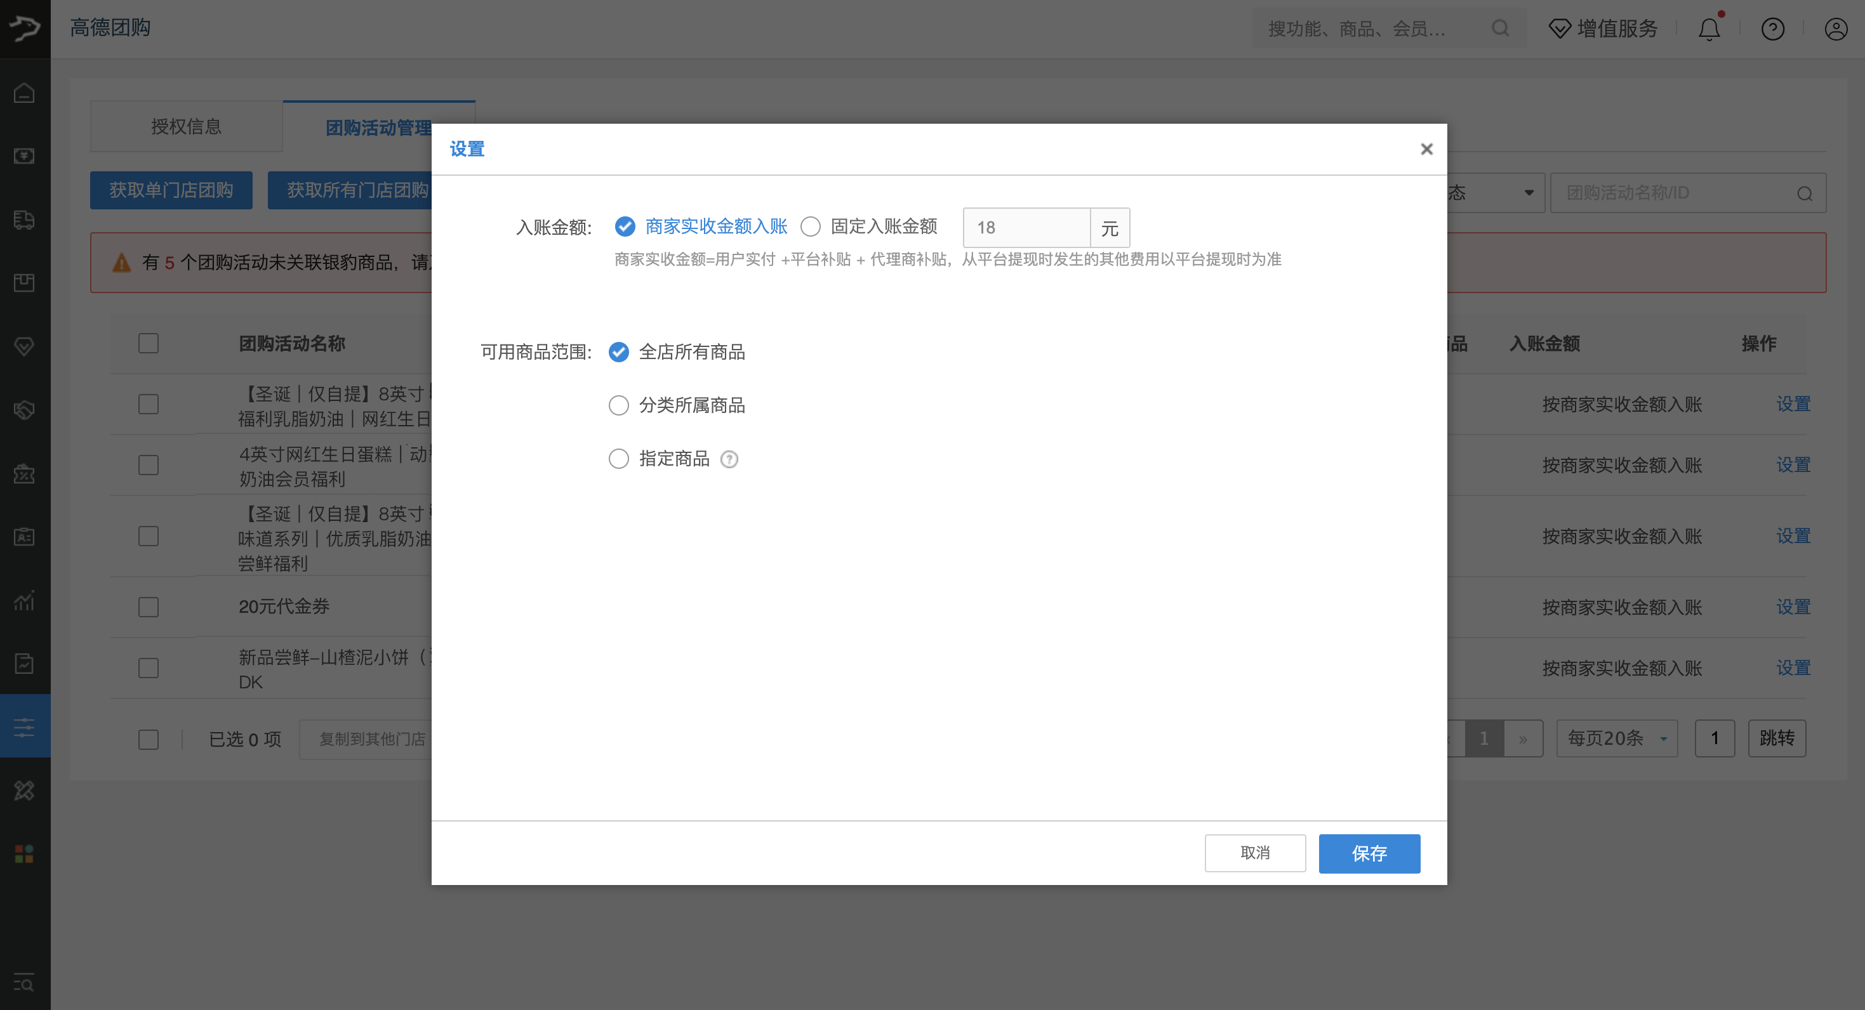Select 固定入账金额 radio option

coord(811,227)
